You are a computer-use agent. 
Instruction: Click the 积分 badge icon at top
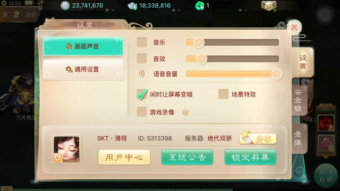(x=269, y=5)
